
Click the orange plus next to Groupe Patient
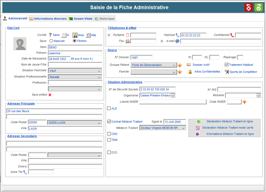pyautogui.click(x=180, y=65)
